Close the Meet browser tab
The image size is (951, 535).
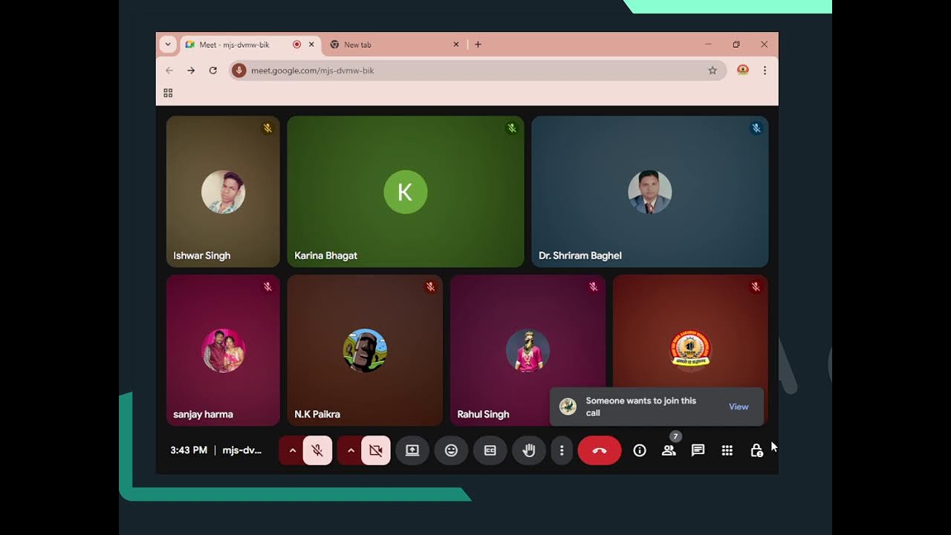311,45
